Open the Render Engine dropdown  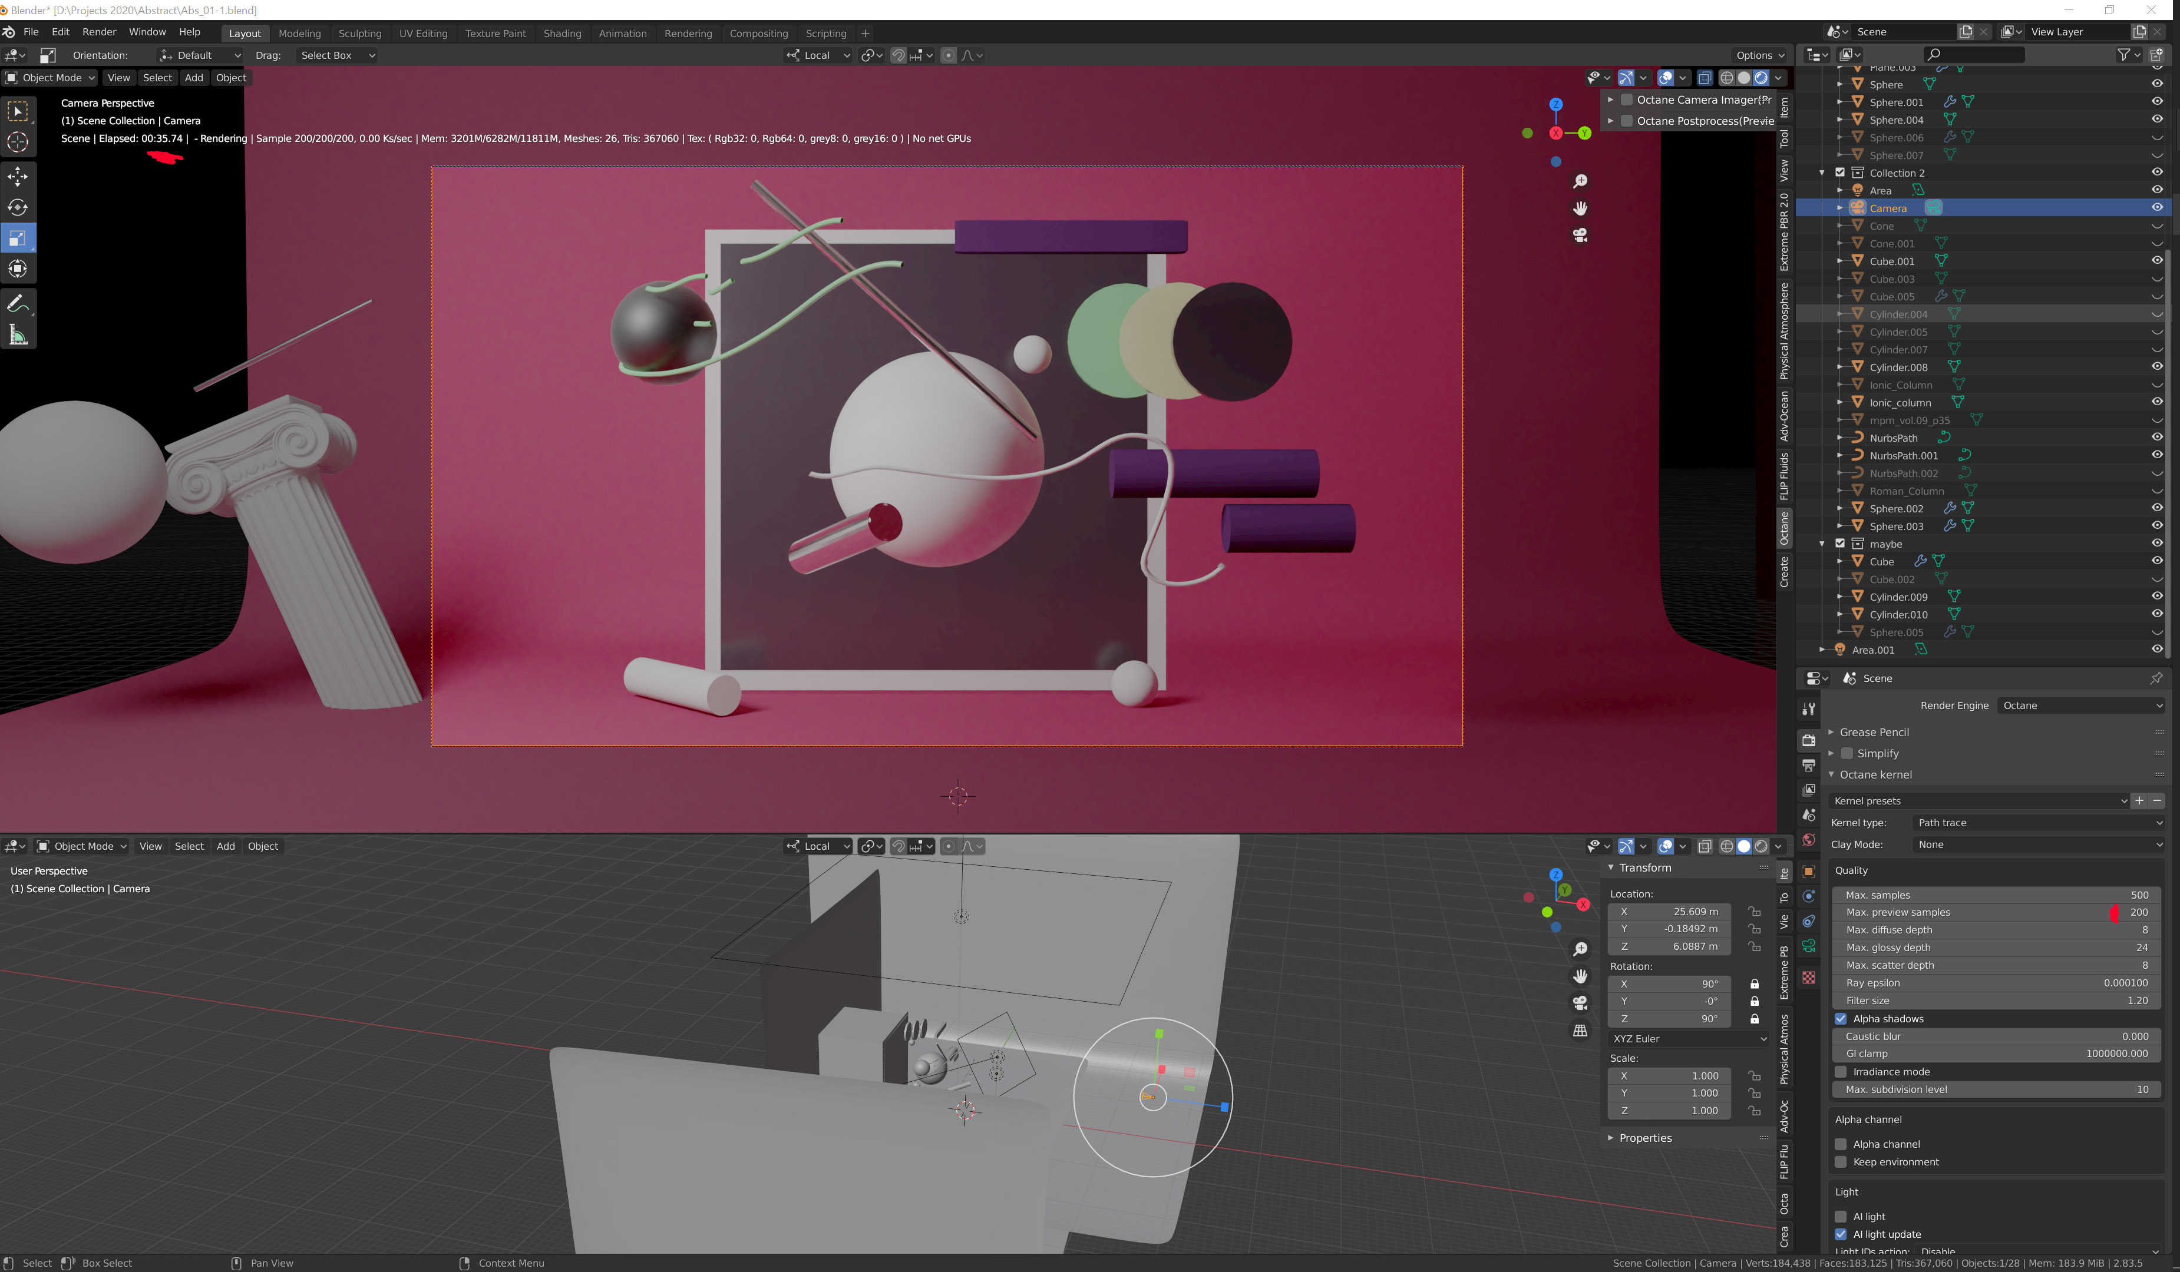coord(2080,705)
